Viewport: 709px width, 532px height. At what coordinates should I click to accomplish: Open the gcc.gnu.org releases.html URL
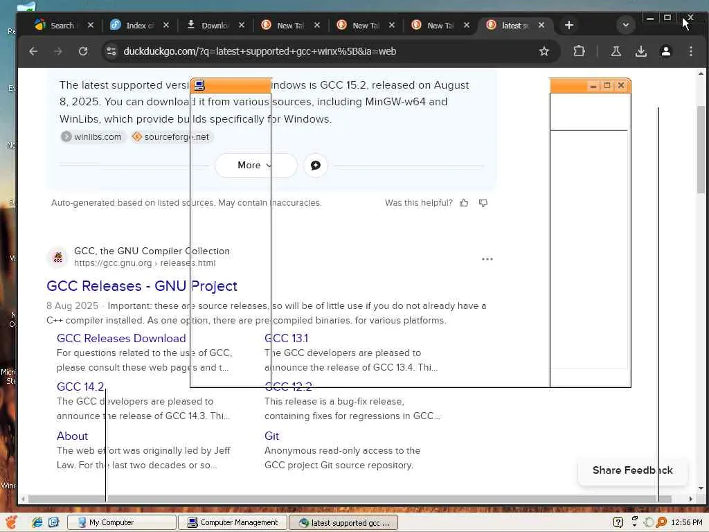tap(145, 263)
